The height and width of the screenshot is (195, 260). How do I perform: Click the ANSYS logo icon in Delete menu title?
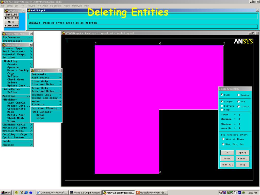tap(33, 71)
